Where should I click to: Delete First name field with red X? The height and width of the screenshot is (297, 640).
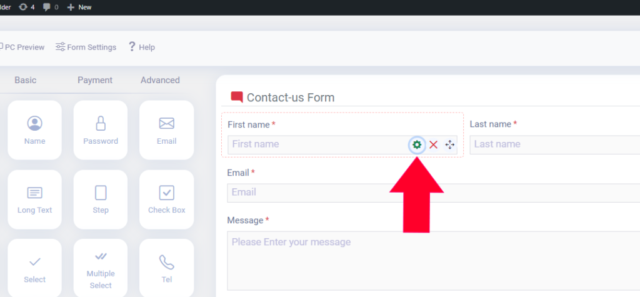tap(434, 144)
